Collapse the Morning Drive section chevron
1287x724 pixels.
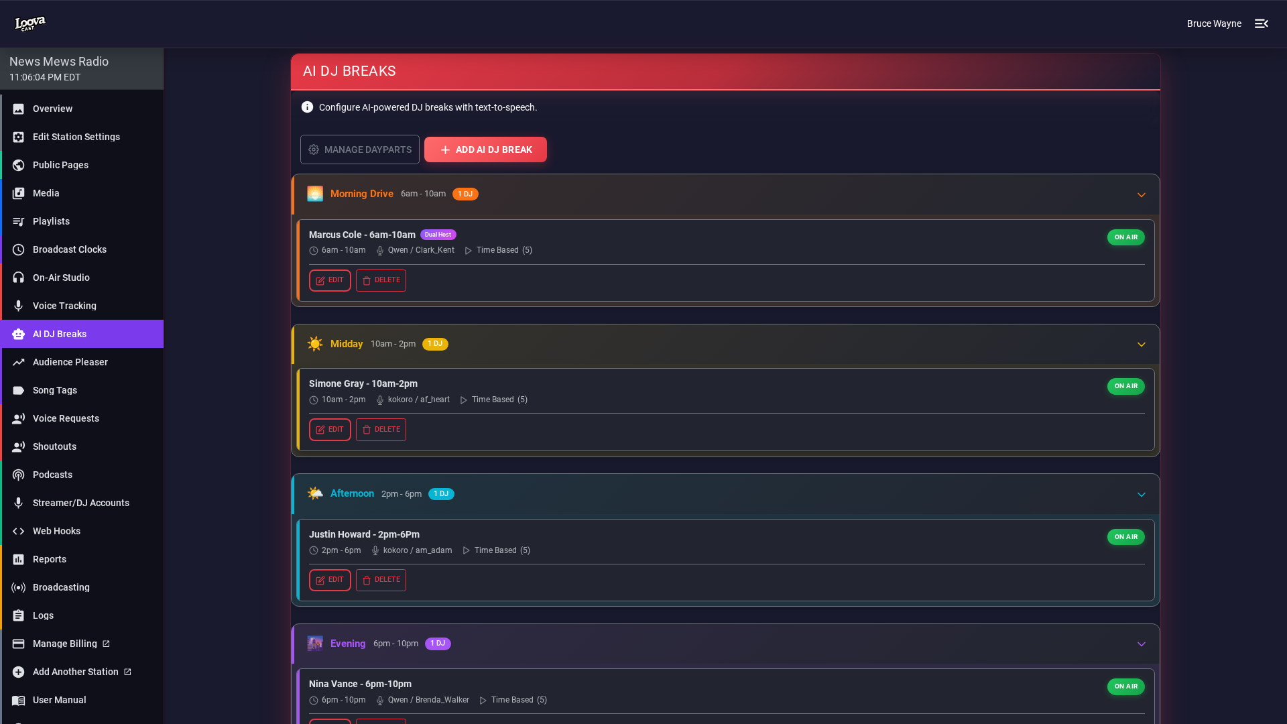coord(1141,195)
